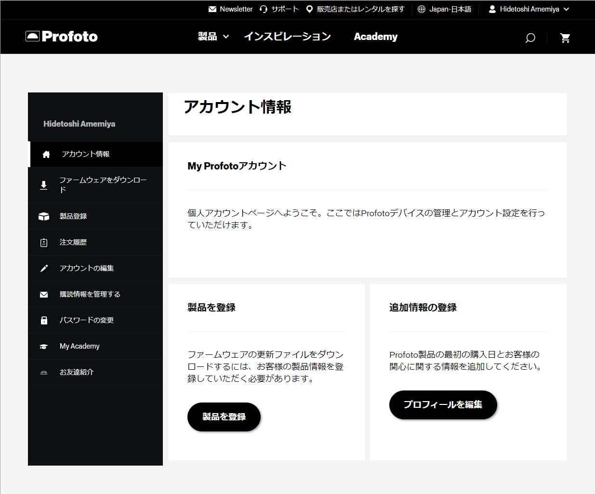Click the globe language icon
The height and width of the screenshot is (494, 595).
[x=422, y=9]
